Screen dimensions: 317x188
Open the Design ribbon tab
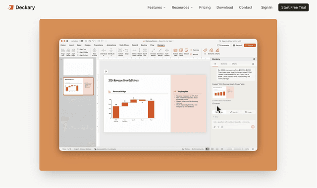[x=87, y=45]
